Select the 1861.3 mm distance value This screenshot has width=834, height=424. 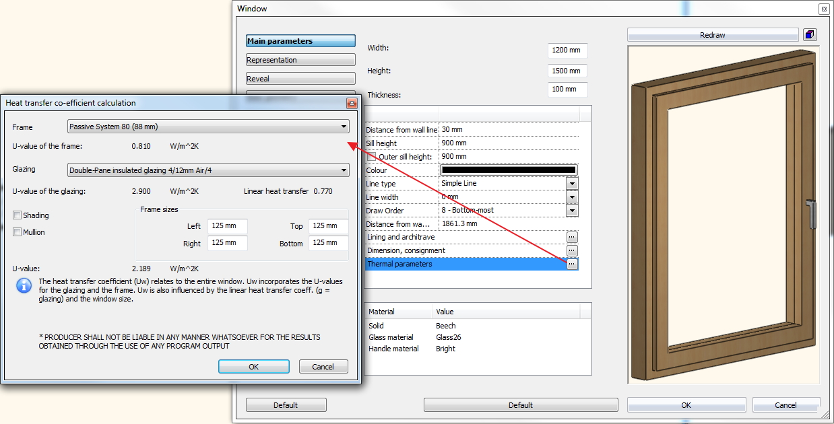459,224
